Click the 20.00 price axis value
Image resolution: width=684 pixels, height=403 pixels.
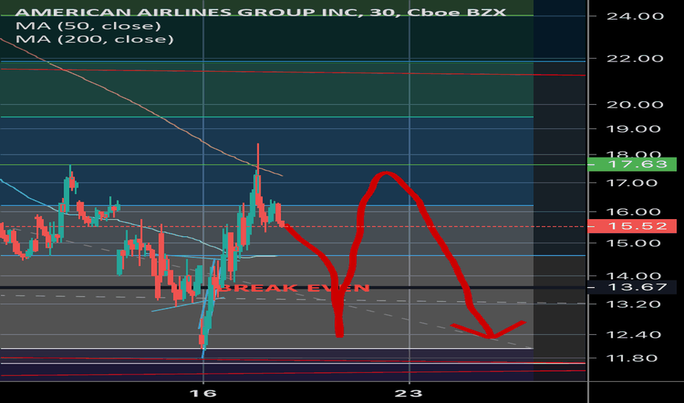coord(635,105)
